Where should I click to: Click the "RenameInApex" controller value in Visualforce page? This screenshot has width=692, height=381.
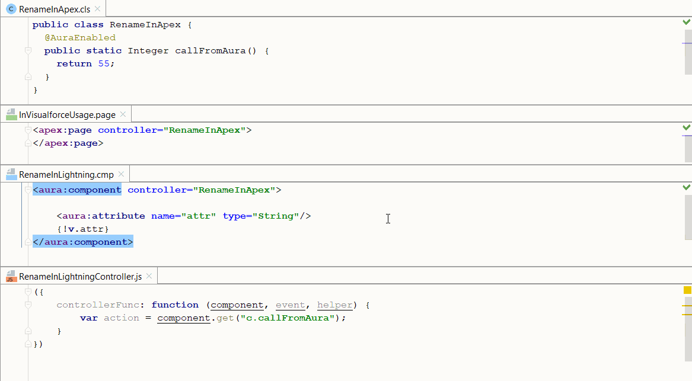(205, 130)
